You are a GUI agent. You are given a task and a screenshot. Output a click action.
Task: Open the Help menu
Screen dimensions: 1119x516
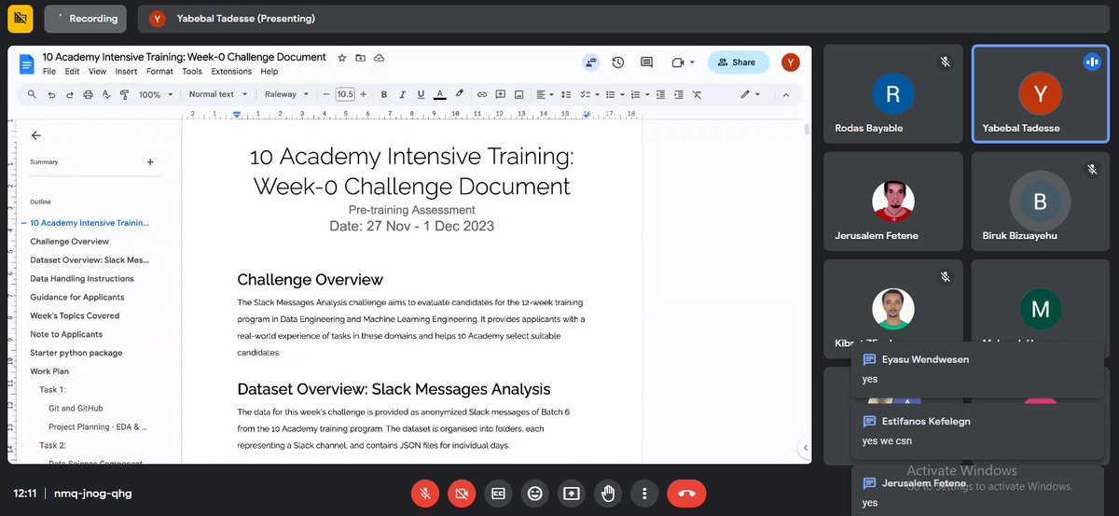[x=269, y=72]
